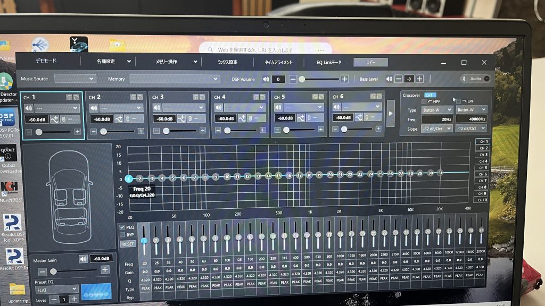Image resolution: width=545 pixels, height=306 pixels.
Task: Click the コピー button
Action: pyautogui.click(x=370, y=62)
